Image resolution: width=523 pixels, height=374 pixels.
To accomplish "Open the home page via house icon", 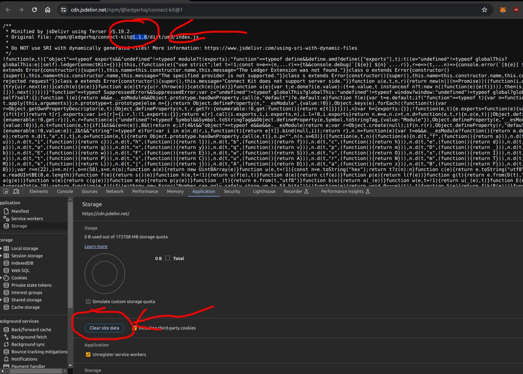I will pos(48,10).
